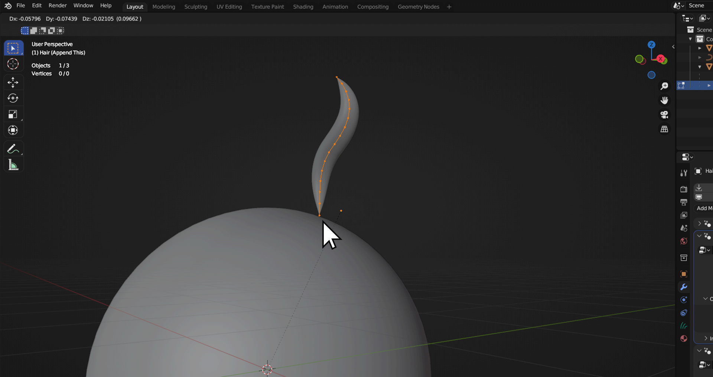The width and height of the screenshot is (713, 377).
Task: Open the Scene properties tab
Action: pyautogui.click(x=684, y=228)
